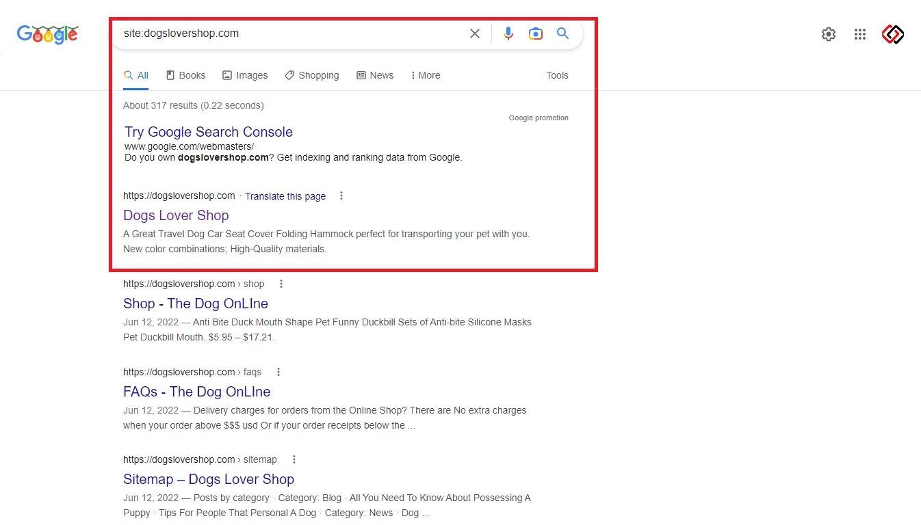
Task: Open Shop - The Dog OnLIne result
Action: point(196,304)
